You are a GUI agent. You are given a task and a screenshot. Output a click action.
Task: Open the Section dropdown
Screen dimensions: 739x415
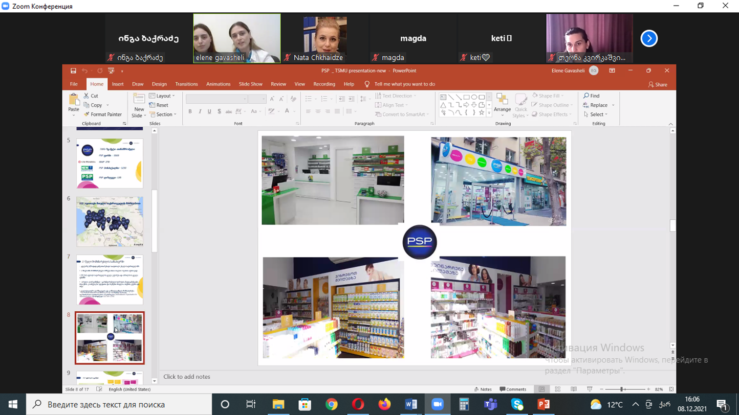point(162,114)
